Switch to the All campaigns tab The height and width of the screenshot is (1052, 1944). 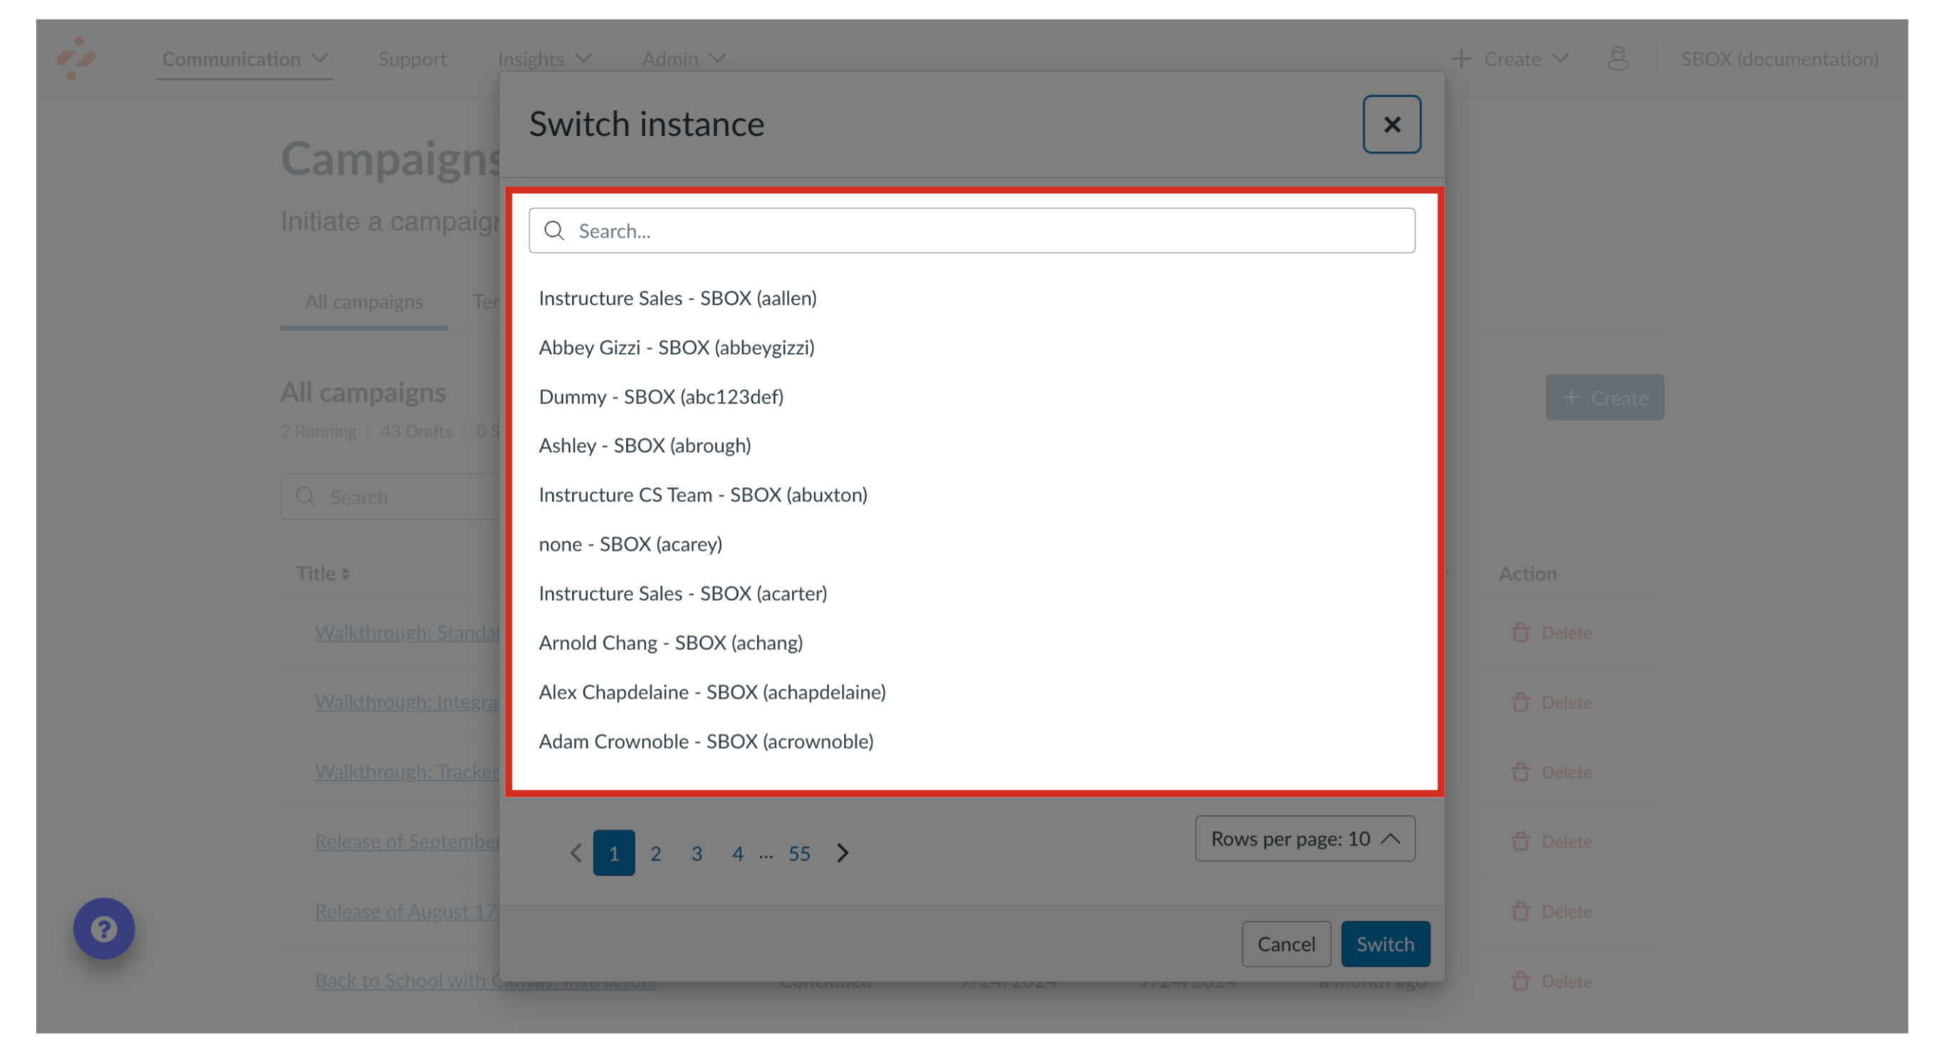[363, 302]
